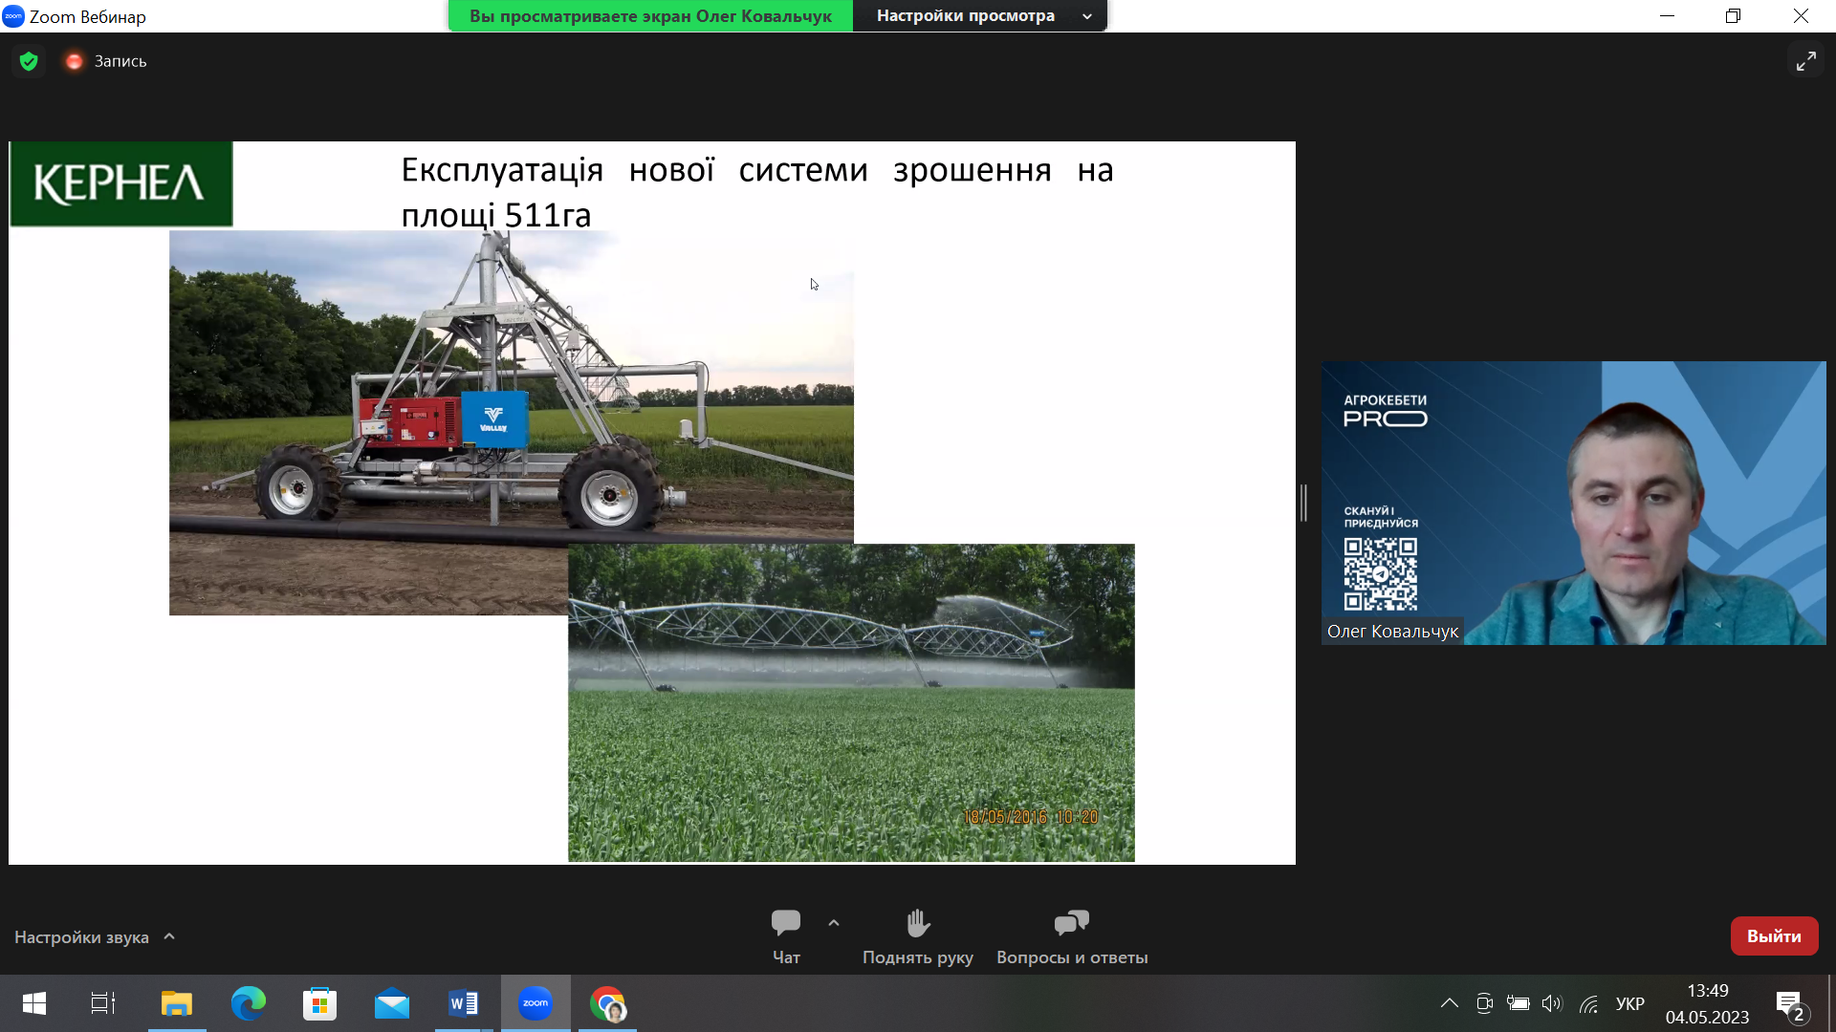Screen dimensions: 1836x1032
Task: Enter full screen mode
Action: [x=1805, y=61]
